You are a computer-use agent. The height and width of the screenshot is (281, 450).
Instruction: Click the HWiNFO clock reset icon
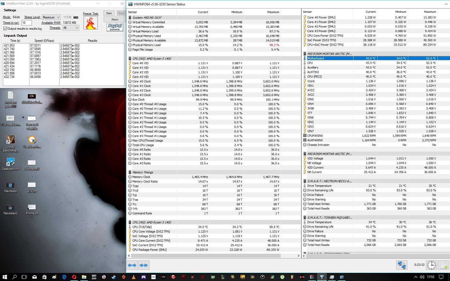431,265
